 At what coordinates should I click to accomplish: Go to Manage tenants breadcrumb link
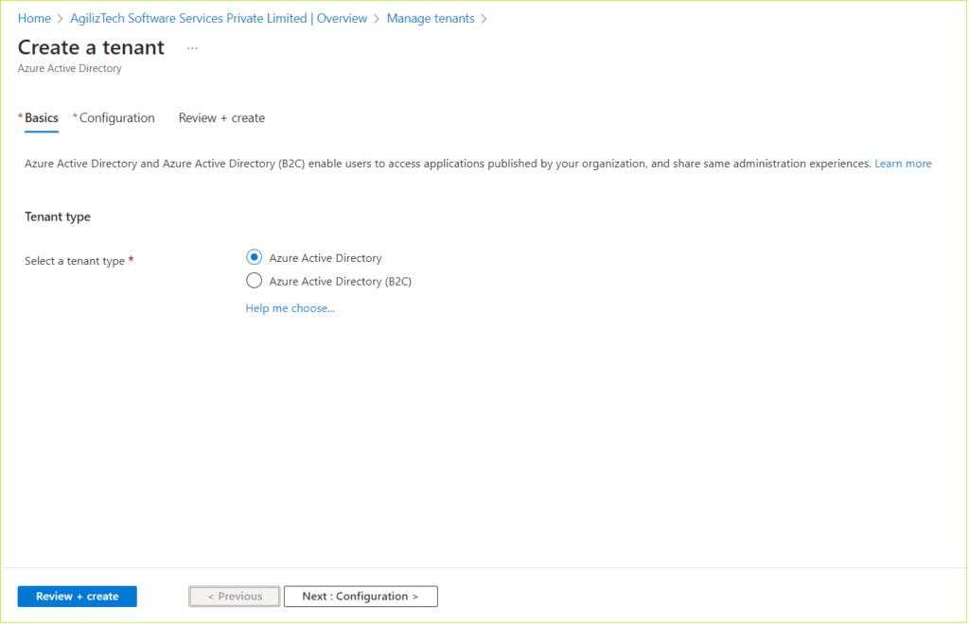point(431,18)
